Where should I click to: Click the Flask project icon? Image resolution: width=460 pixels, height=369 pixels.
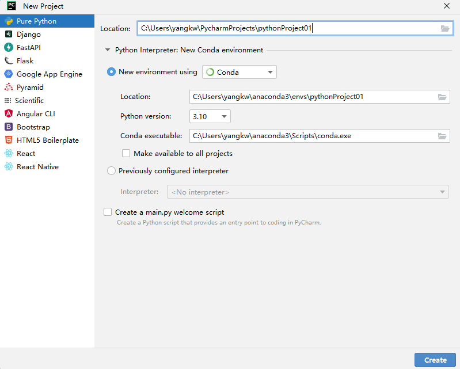coord(9,60)
